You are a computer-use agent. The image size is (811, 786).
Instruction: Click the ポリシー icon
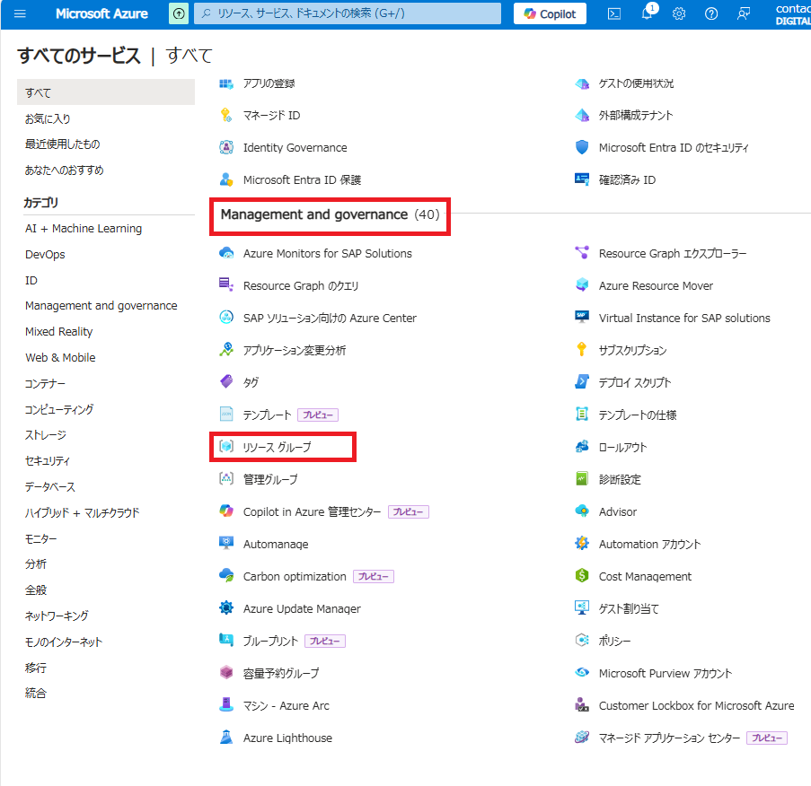pos(582,641)
